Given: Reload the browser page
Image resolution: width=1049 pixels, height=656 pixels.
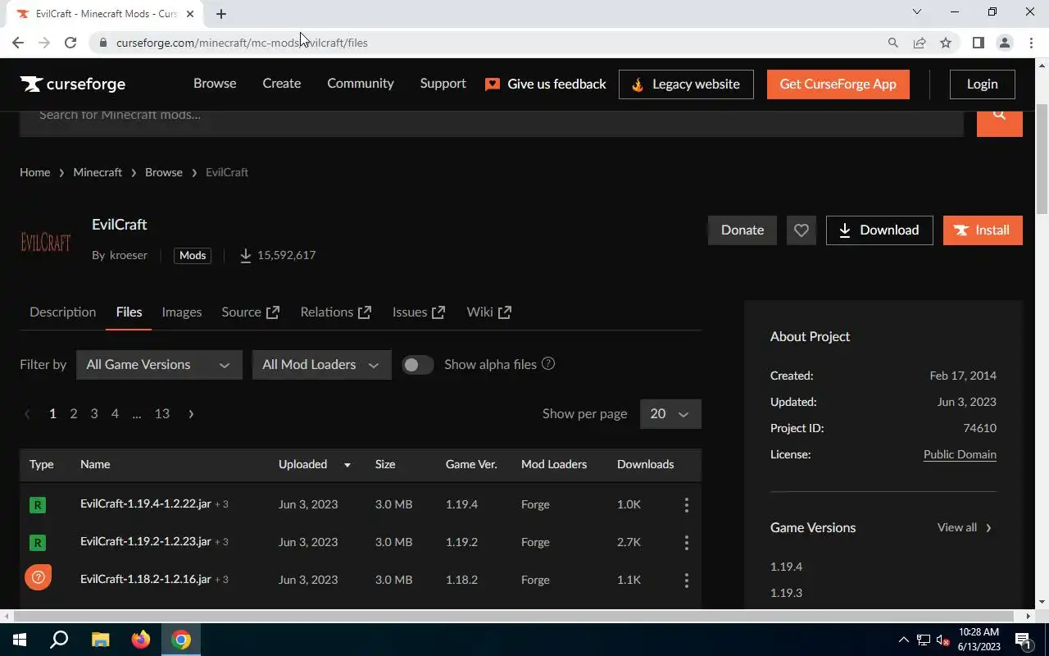Looking at the screenshot, I should click(70, 43).
